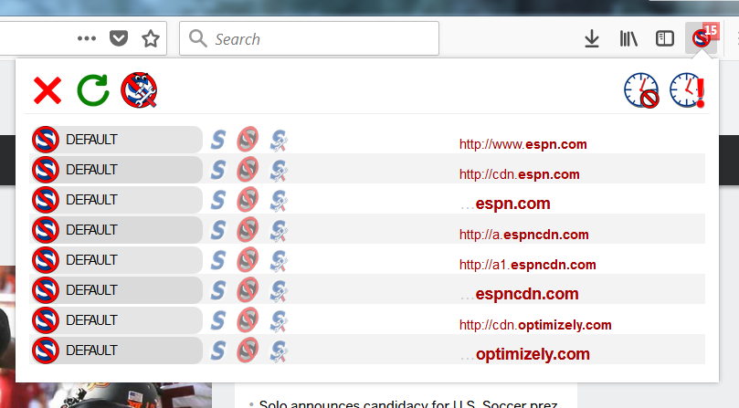Reload page using the green arrow icon

point(93,90)
